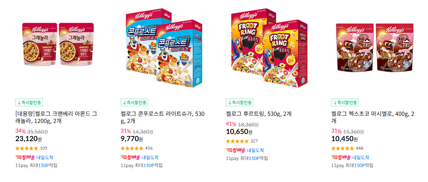The image size is (428, 182).
Task: Click the 슈팅배송 icon under Granola product
Action: 25,157
